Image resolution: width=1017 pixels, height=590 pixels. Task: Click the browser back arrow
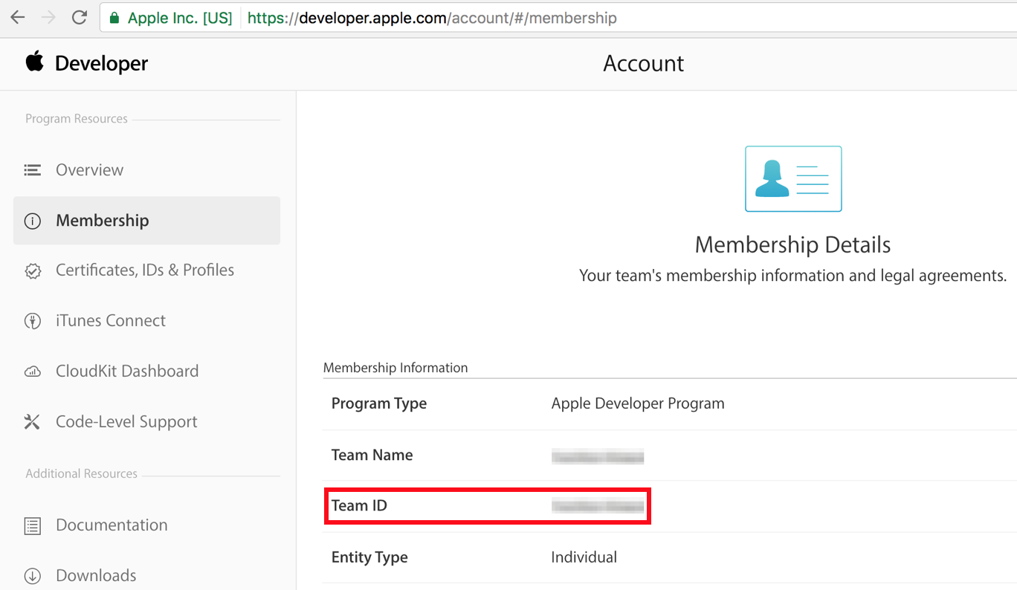(x=17, y=18)
